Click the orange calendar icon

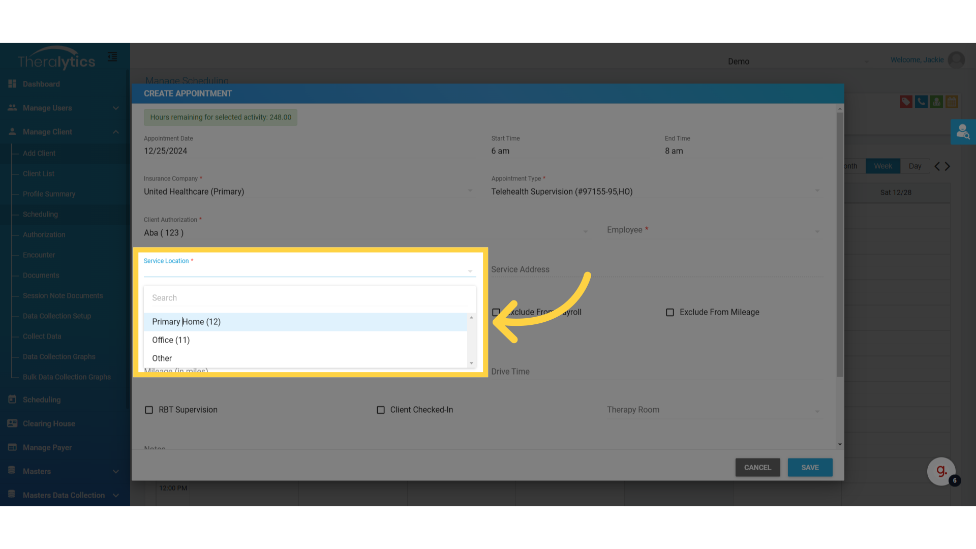[x=952, y=102]
